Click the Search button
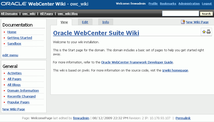Screen dimensions: 214x122 [206, 14]
